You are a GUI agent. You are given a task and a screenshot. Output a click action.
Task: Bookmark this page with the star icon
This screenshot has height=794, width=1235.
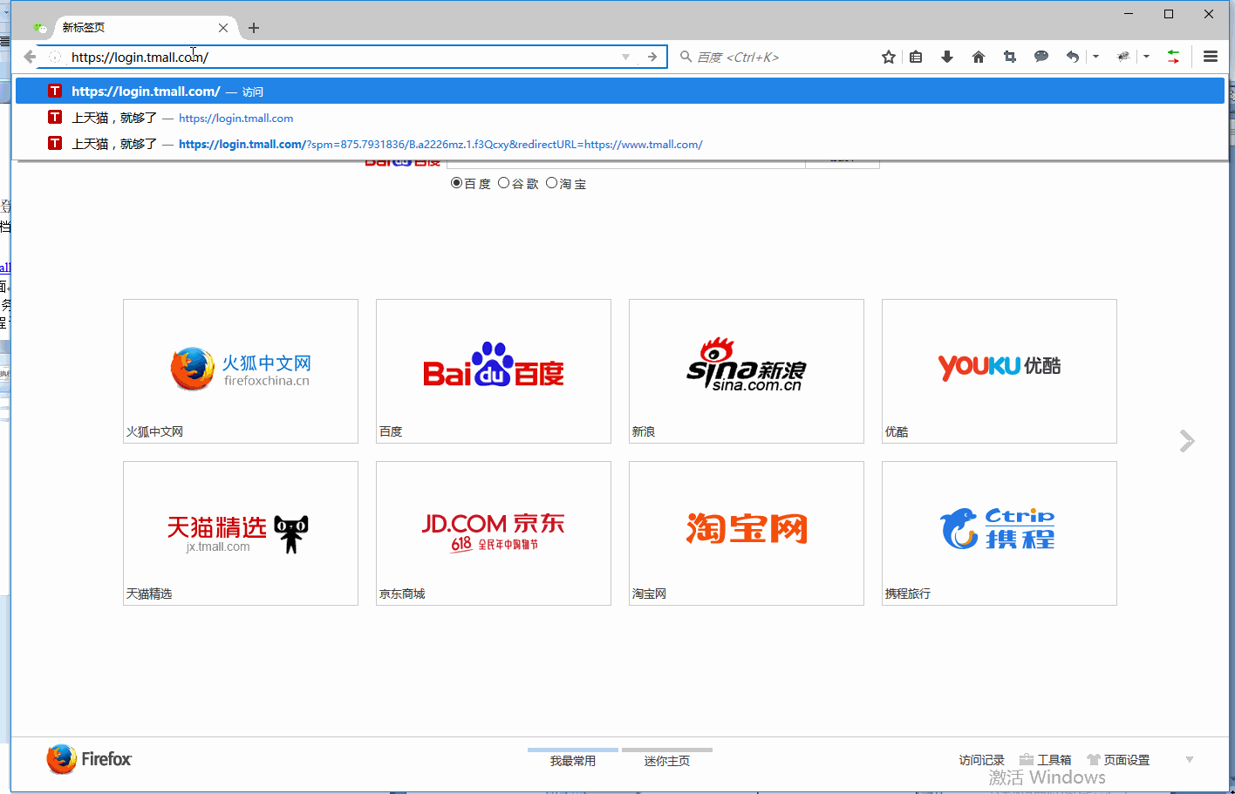889,57
